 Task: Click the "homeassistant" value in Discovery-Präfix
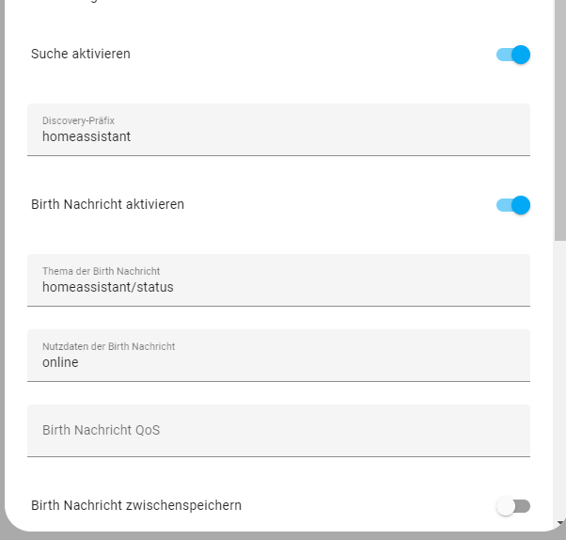[x=86, y=136]
